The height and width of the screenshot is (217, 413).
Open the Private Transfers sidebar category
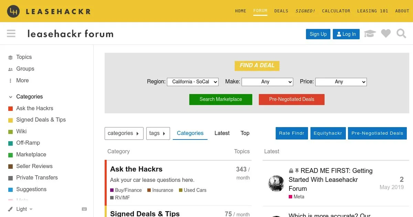pos(37,178)
